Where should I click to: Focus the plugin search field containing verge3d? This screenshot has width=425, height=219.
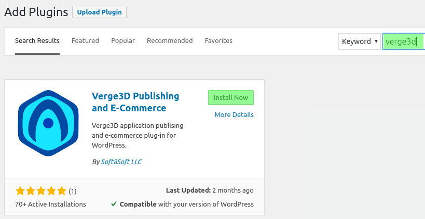[403, 41]
